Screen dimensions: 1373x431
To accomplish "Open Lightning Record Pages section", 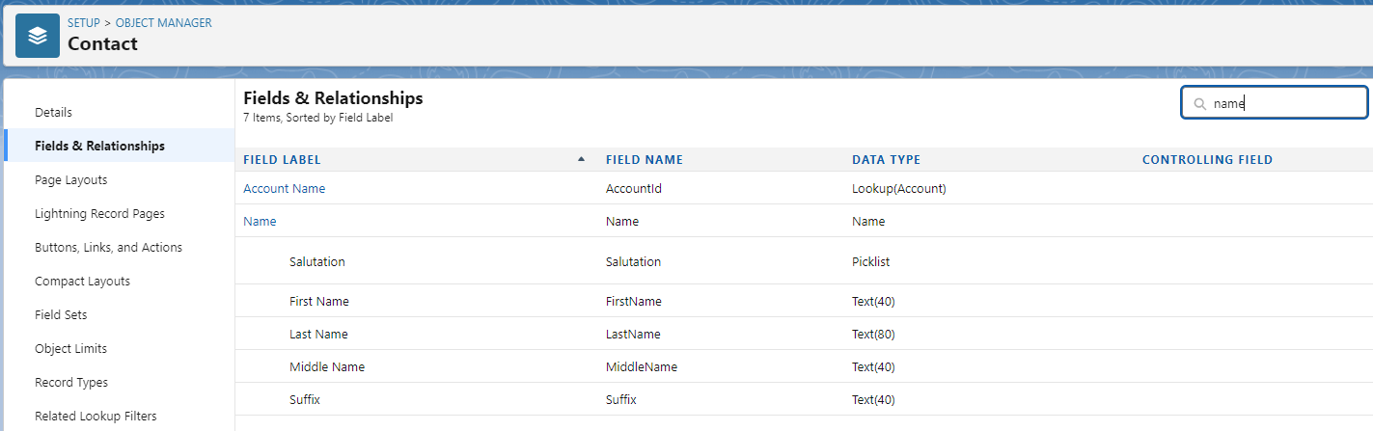I will tap(99, 214).
